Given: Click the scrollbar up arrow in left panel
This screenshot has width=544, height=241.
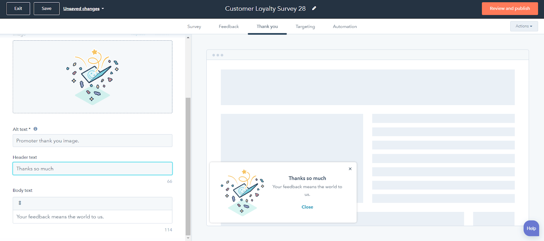Looking at the screenshot, I should click(x=188, y=38).
